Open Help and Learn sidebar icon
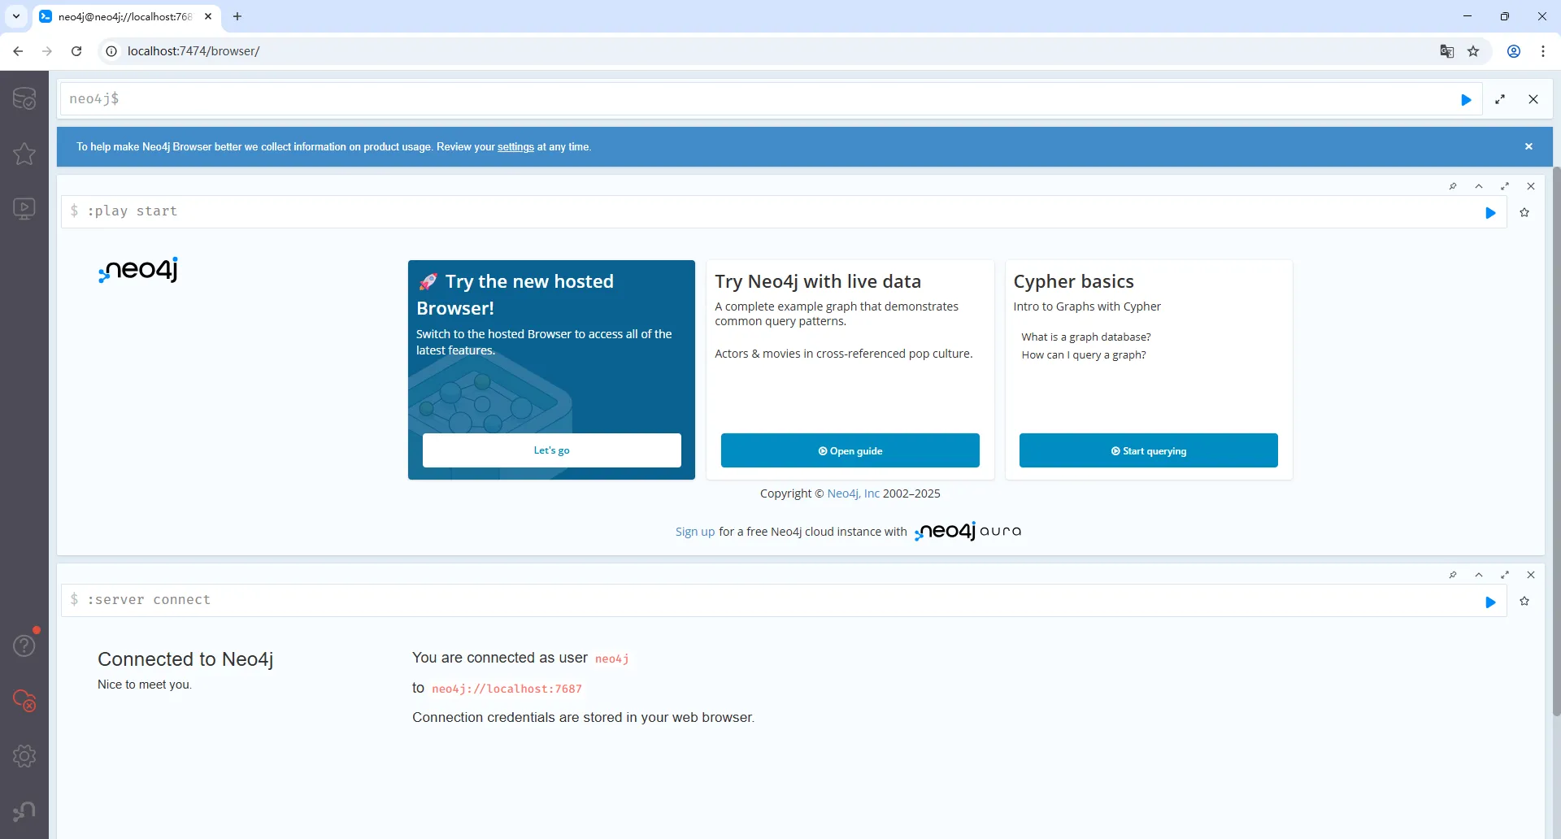The image size is (1561, 839). [x=24, y=646]
